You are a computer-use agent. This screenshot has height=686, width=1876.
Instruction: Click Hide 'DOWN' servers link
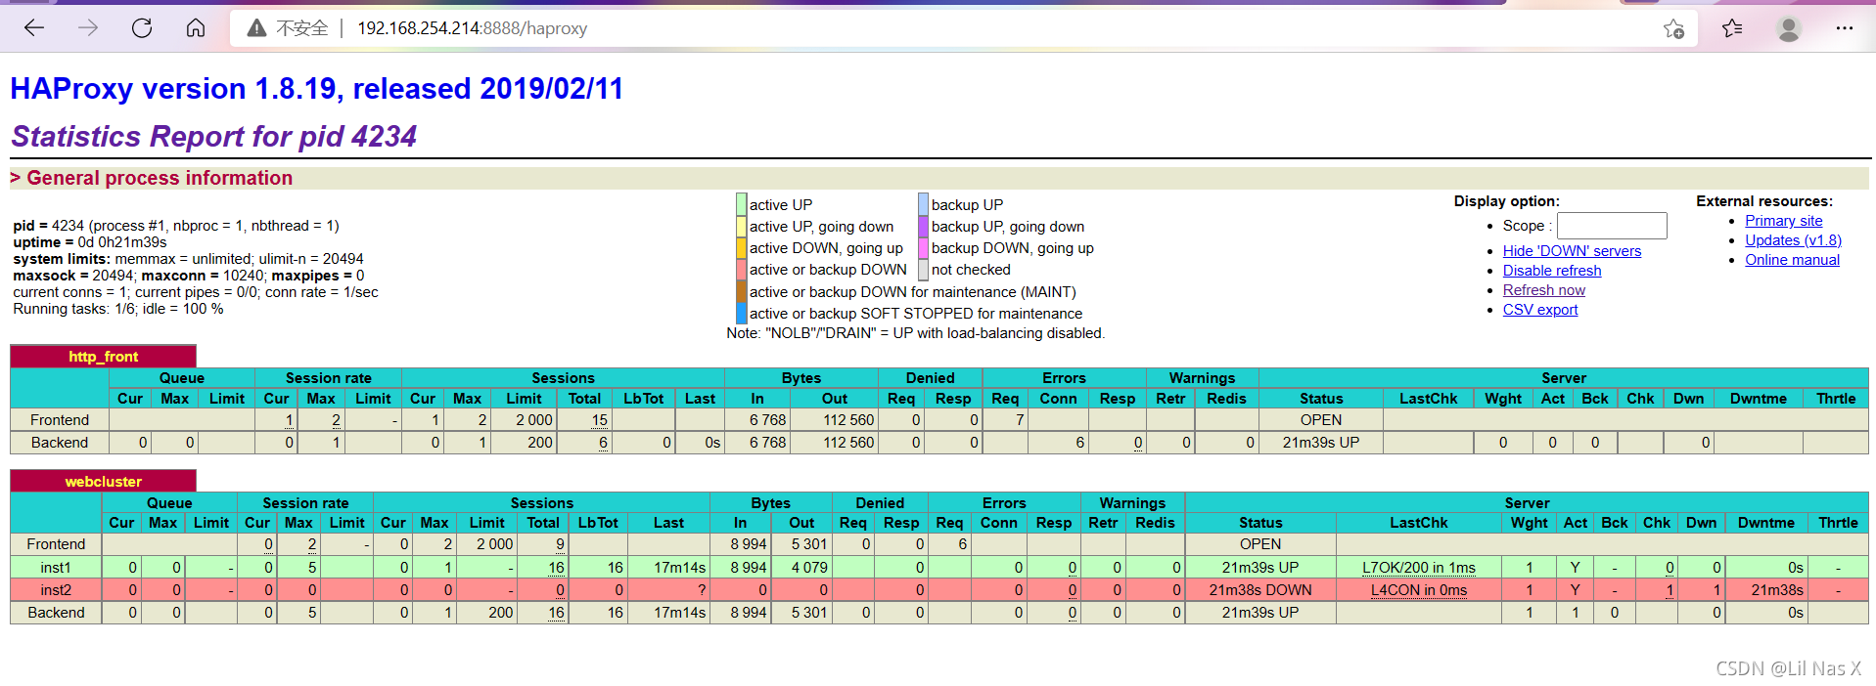[x=1572, y=251]
